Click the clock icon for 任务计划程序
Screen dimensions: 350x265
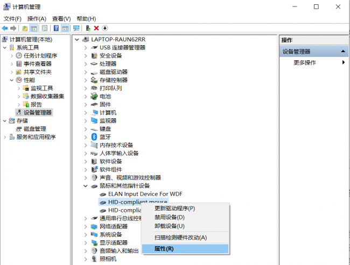click(19, 55)
